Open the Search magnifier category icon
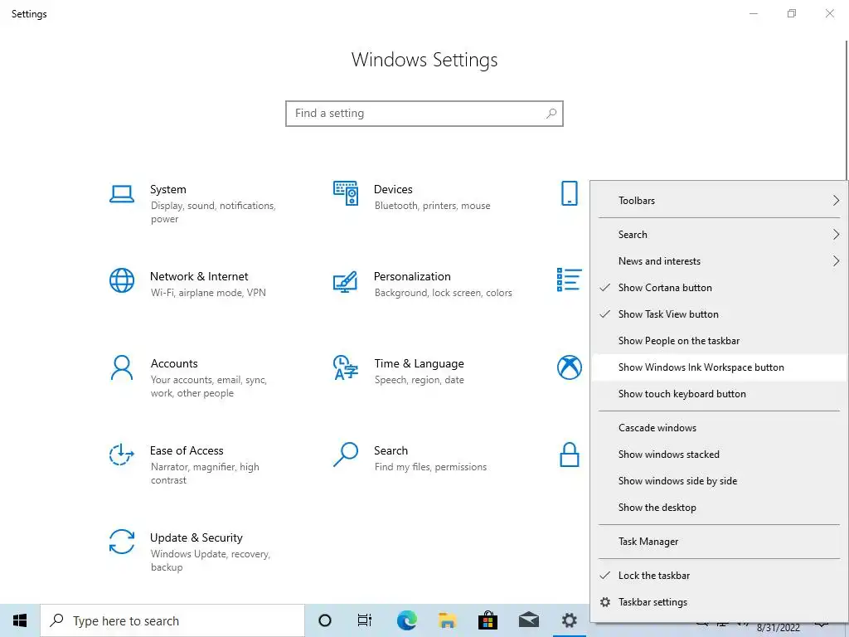Screen dimensions: 849x637 click(346, 455)
